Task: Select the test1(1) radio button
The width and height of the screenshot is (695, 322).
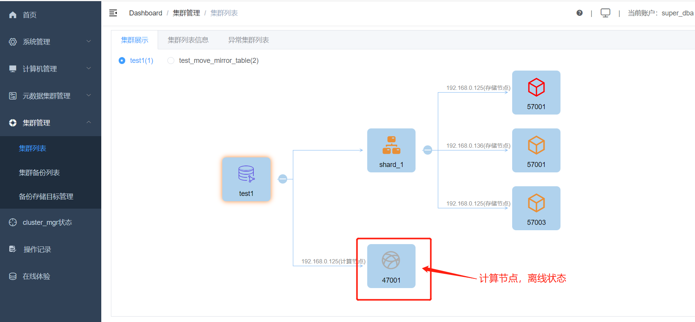Action: pyautogui.click(x=122, y=61)
